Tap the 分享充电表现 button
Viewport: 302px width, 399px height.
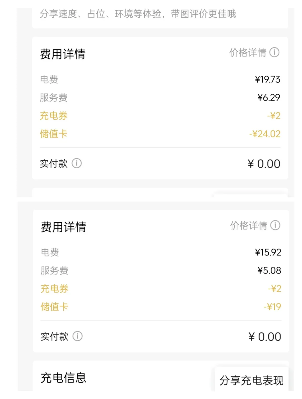coord(251,380)
